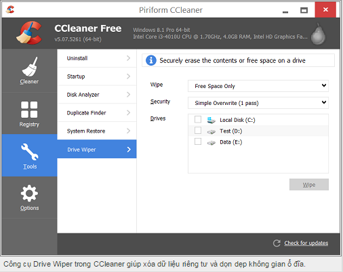Click the blue info icon
The width and height of the screenshot is (343, 272).
pos(151,60)
